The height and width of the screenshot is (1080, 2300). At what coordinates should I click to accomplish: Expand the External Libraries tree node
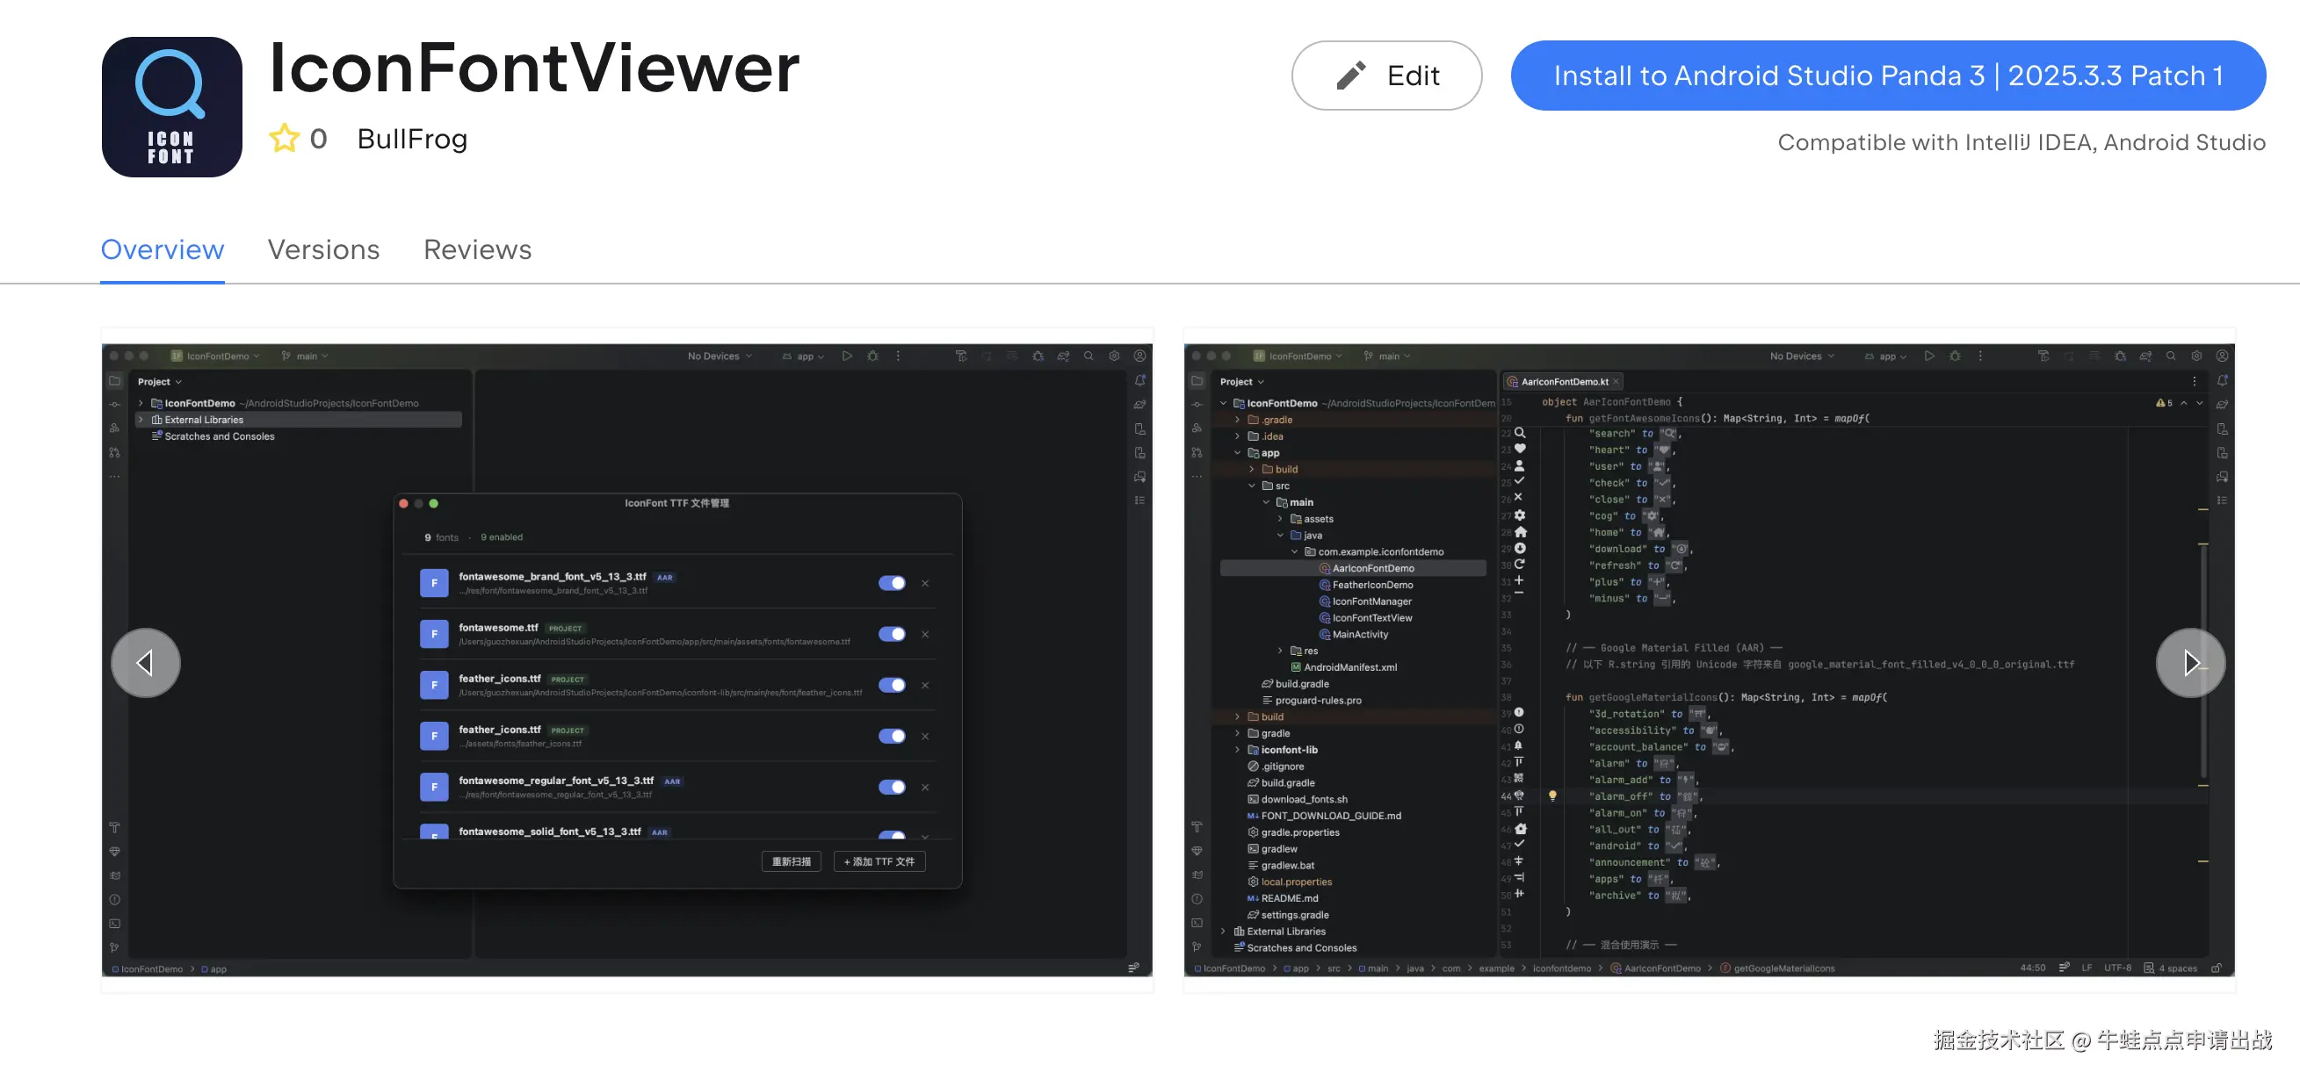141,420
